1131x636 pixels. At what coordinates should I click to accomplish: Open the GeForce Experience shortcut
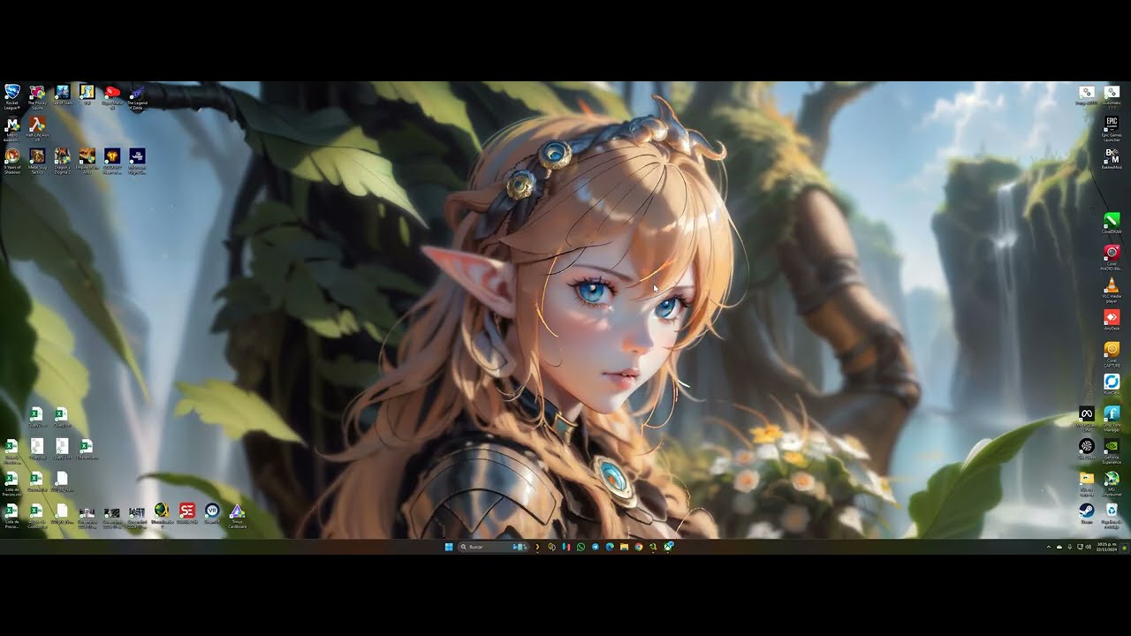click(1112, 450)
